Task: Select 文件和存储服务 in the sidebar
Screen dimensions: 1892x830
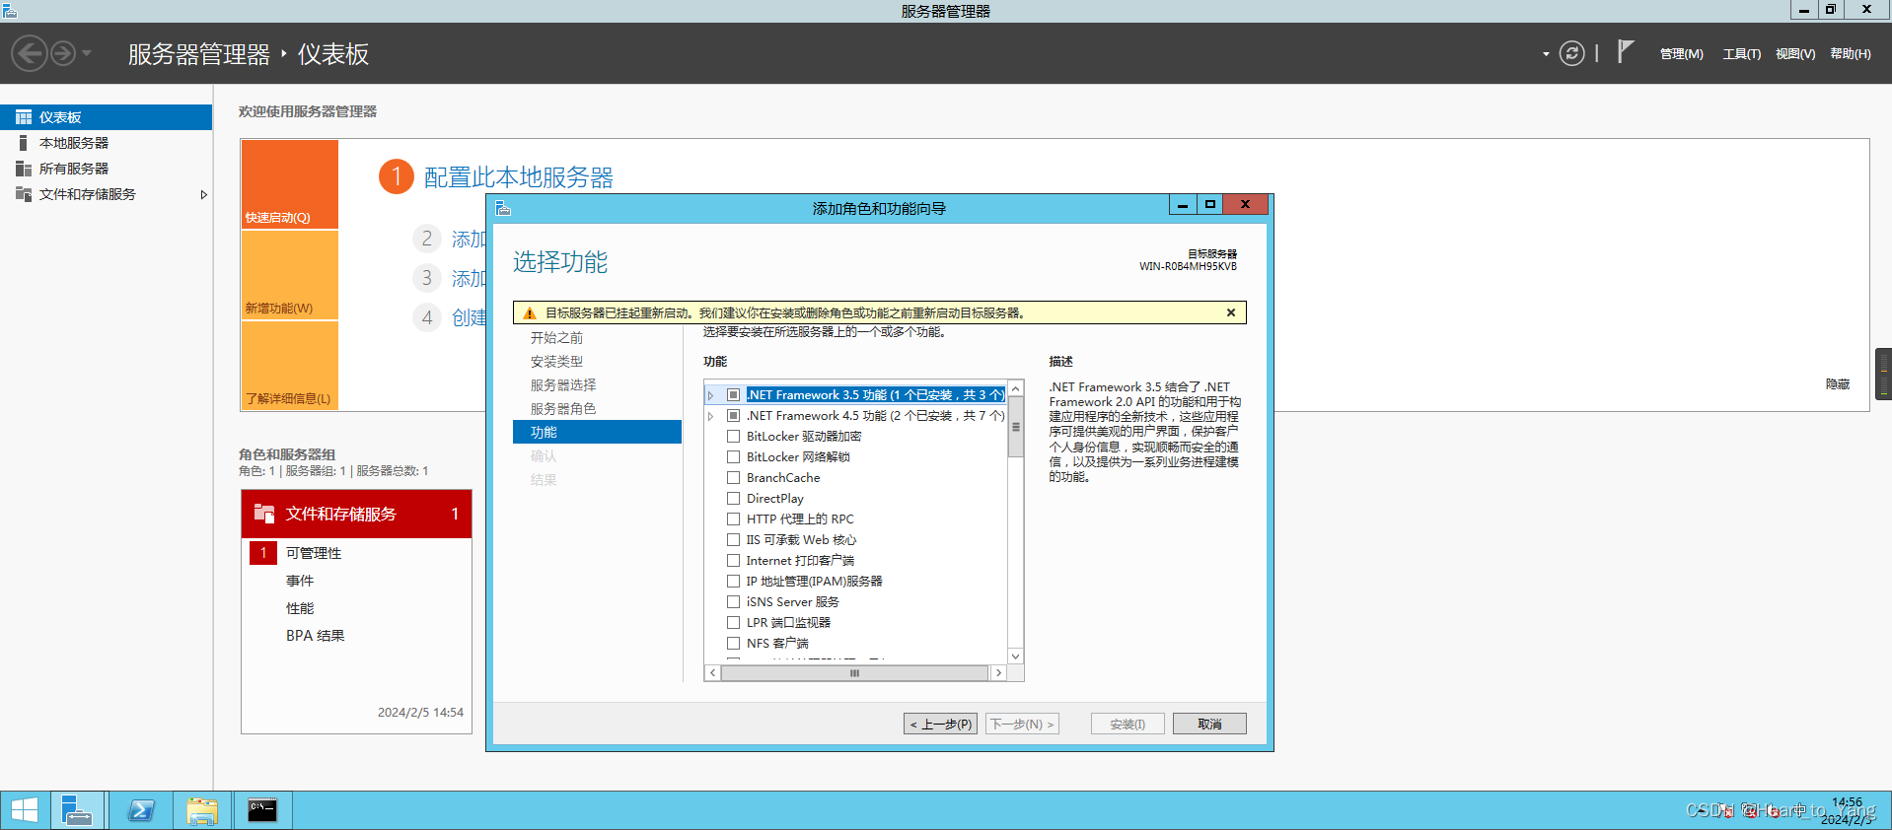Action: (106, 194)
